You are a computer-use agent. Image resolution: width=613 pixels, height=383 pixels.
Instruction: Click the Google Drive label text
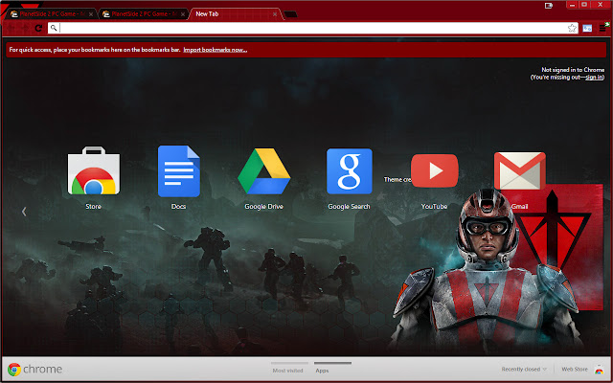264,207
